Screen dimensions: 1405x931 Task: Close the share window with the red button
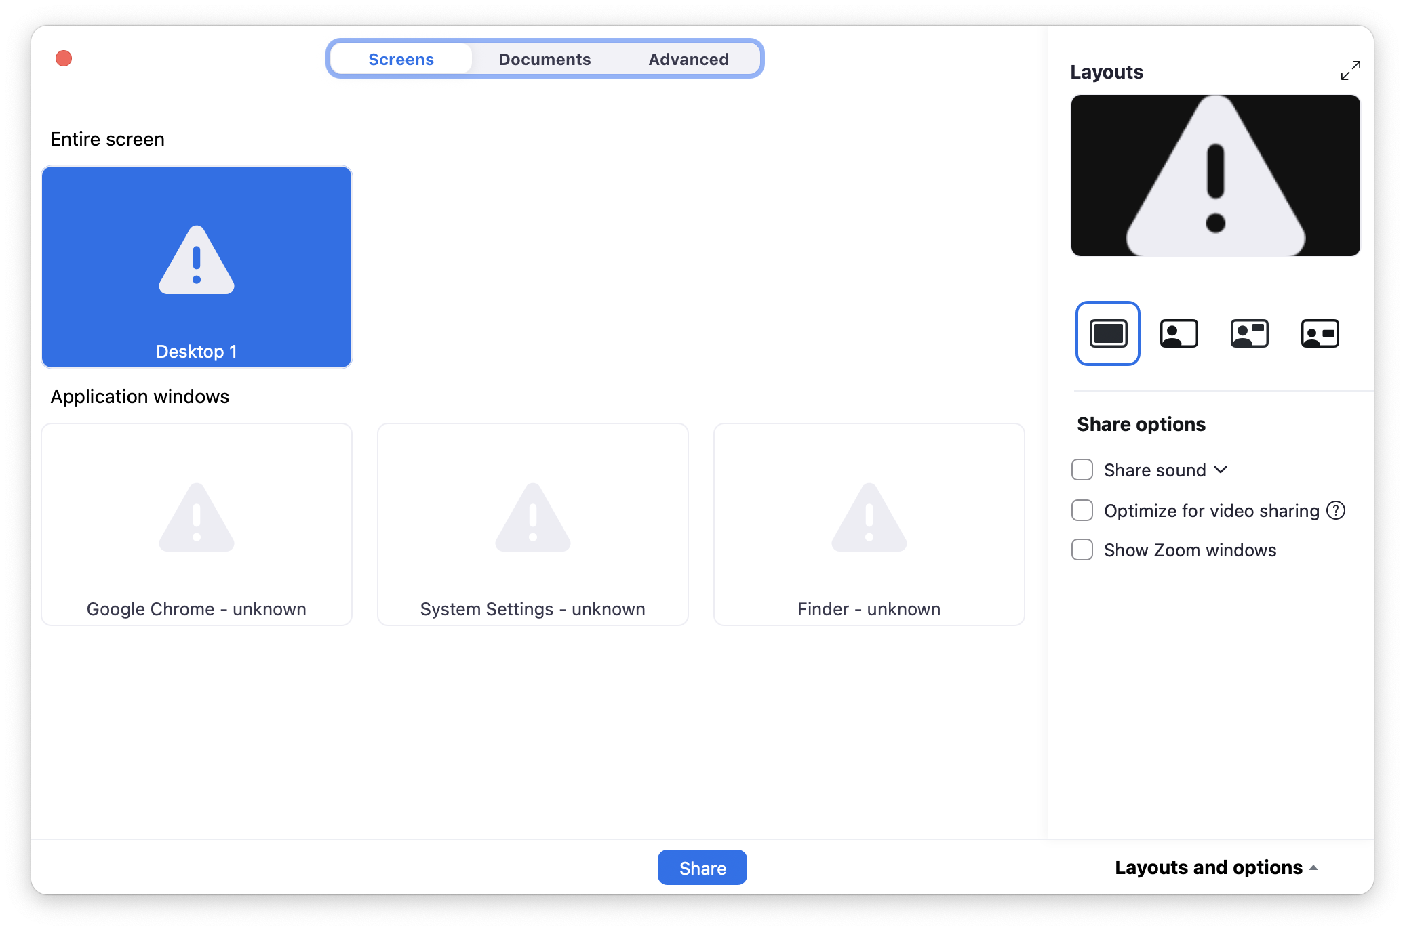point(64,58)
